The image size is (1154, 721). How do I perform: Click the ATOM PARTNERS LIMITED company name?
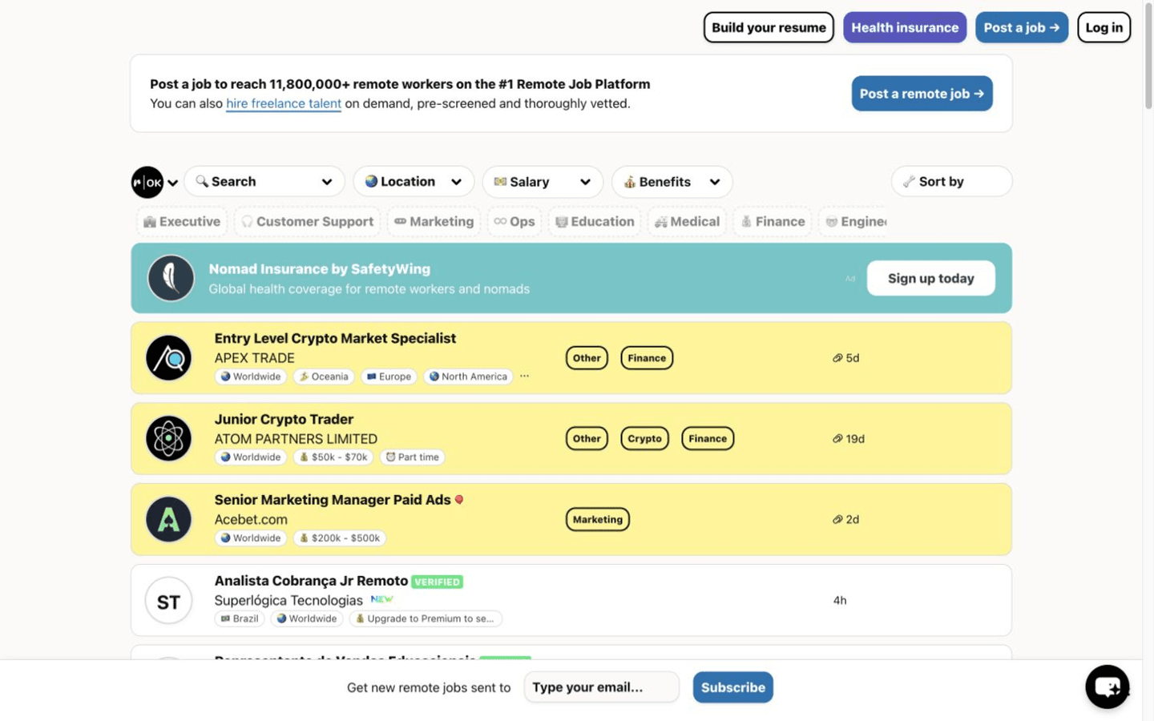point(296,439)
